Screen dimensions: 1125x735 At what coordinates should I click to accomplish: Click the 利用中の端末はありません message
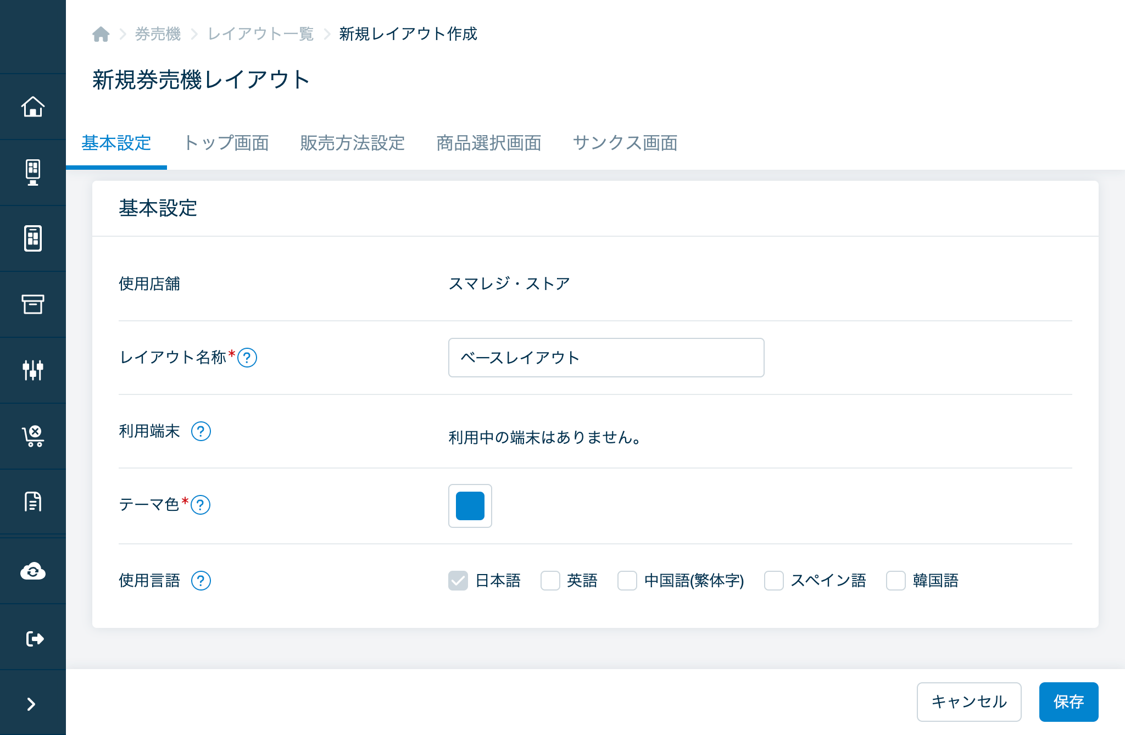click(x=545, y=438)
